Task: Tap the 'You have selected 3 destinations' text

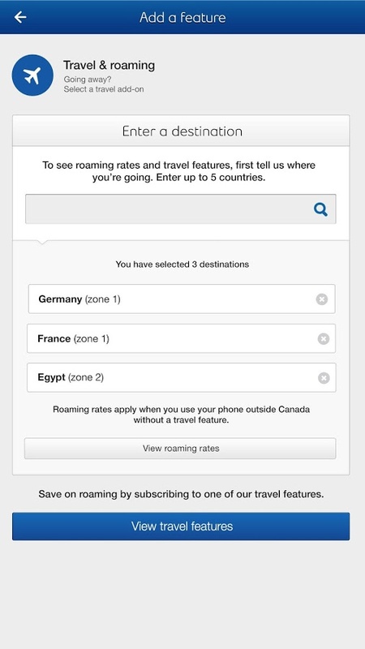Action: pos(182,264)
